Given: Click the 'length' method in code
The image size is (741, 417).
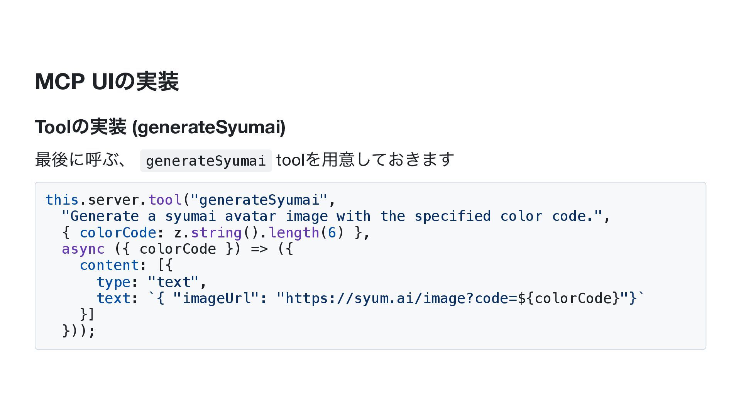Looking at the screenshot, I should pyautogui.click(x=294, y=233).
